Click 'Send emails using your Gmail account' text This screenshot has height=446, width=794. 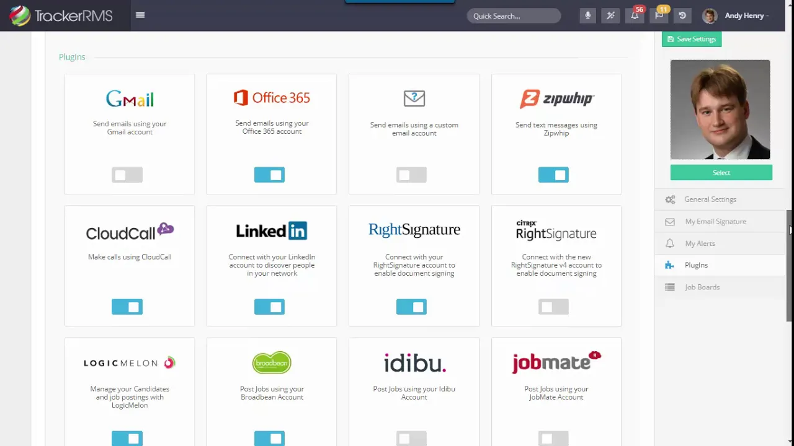[x=130, y=128]
